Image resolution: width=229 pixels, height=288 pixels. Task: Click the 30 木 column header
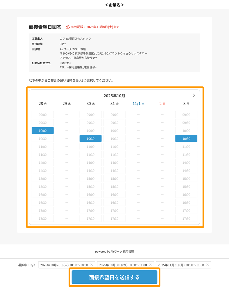[x=90, y=103]
